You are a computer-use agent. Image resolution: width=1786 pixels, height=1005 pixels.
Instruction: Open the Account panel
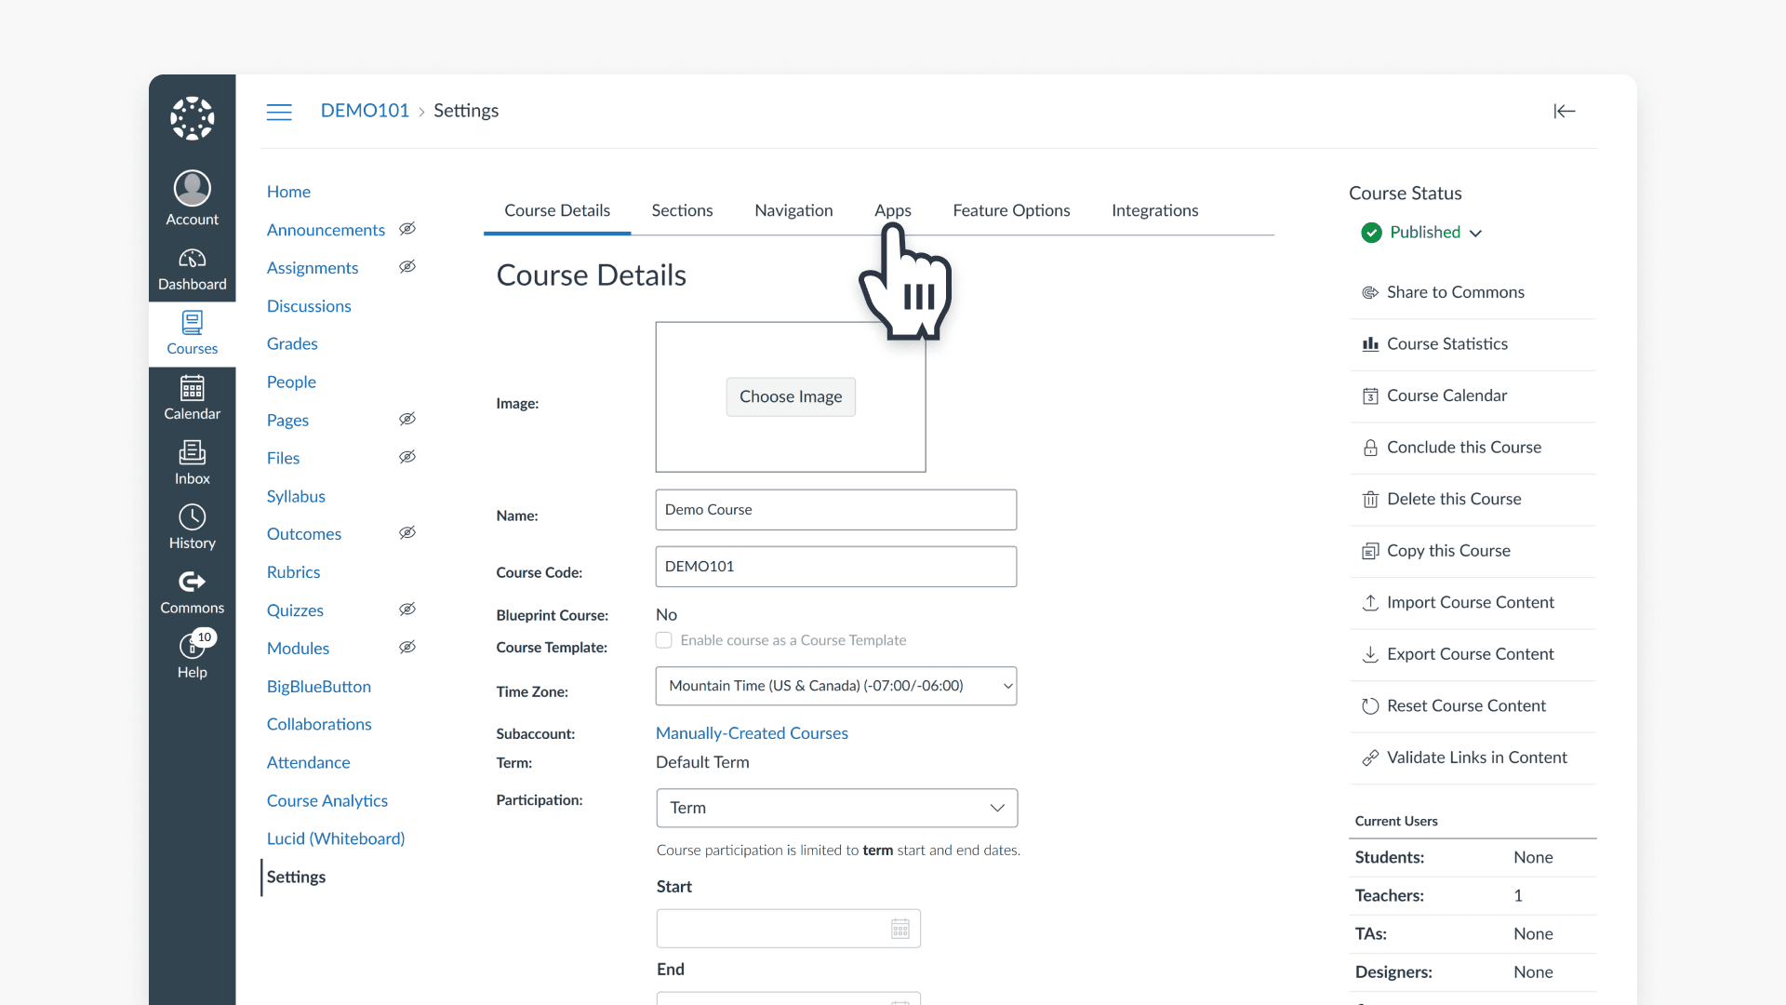(x=192, y=198)
